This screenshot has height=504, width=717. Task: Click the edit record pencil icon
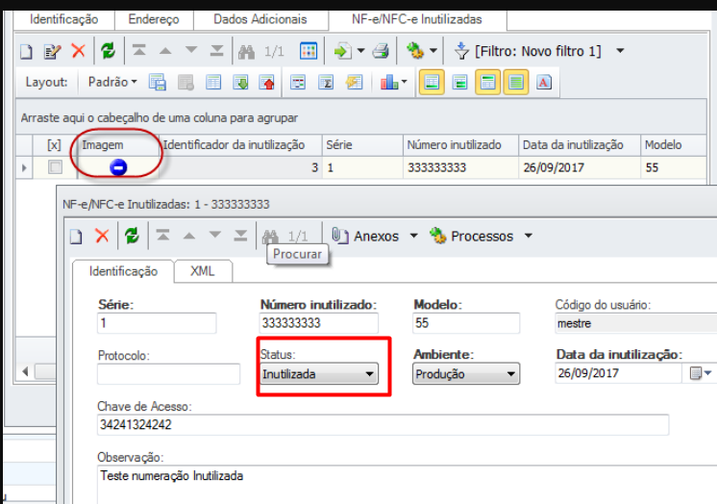click(x=52, y=51)
